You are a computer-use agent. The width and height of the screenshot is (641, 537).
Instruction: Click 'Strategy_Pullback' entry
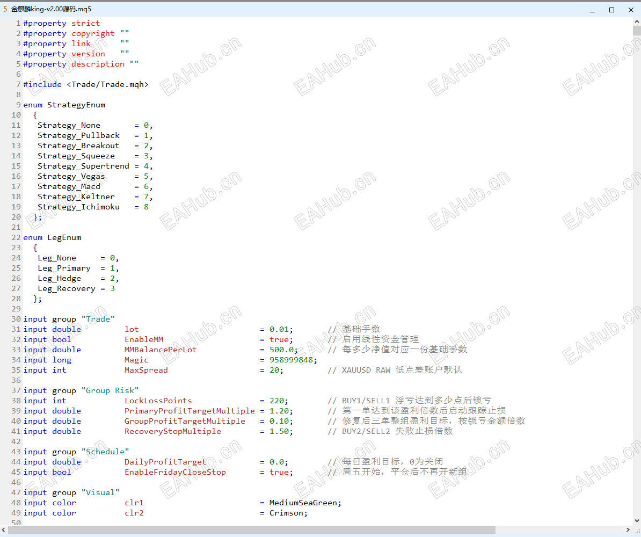click(78, 136)
